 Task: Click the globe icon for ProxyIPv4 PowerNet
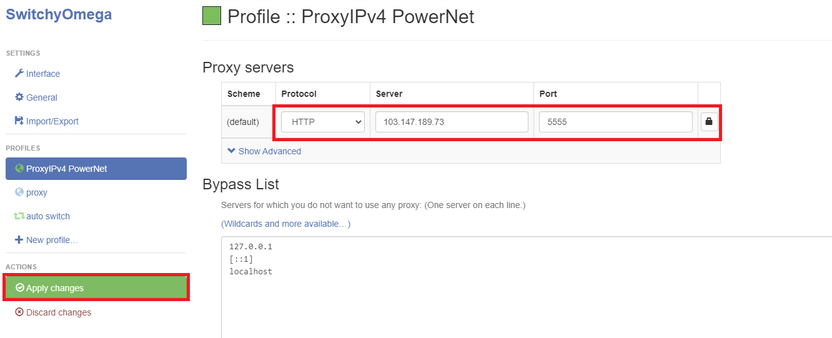(x=19, y=169)
